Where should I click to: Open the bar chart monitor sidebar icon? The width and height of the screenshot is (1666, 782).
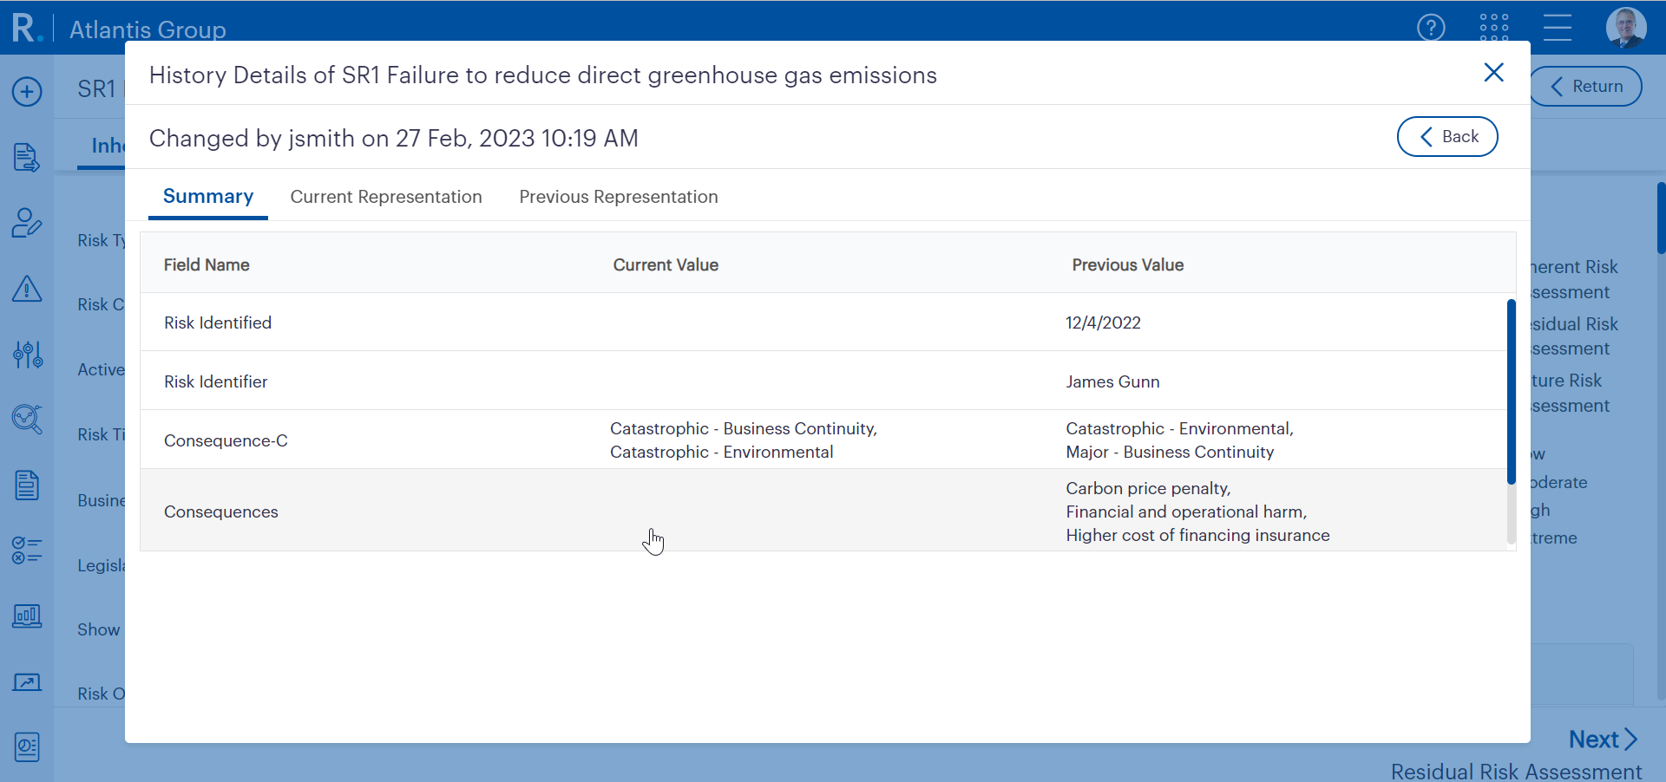pyautogui.click(x=27, y=616)
